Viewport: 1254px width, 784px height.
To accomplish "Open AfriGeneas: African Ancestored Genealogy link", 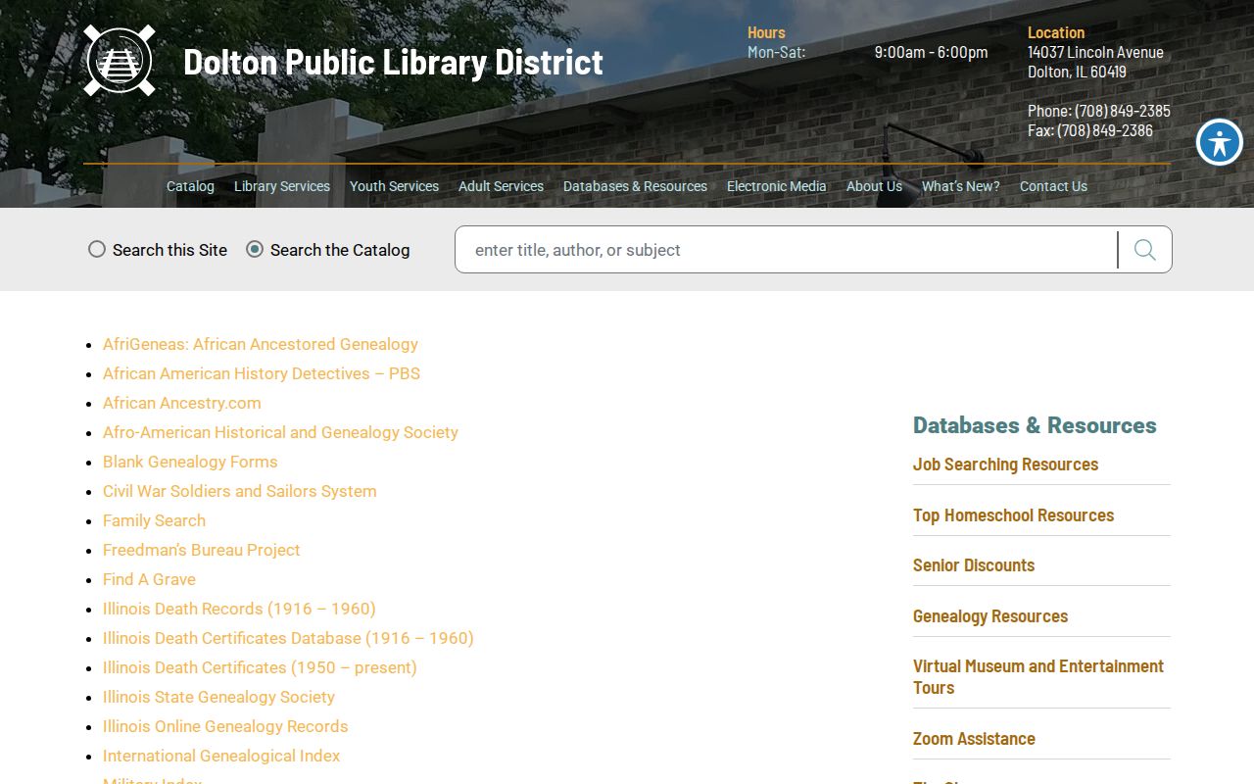I will coord(261,344).
